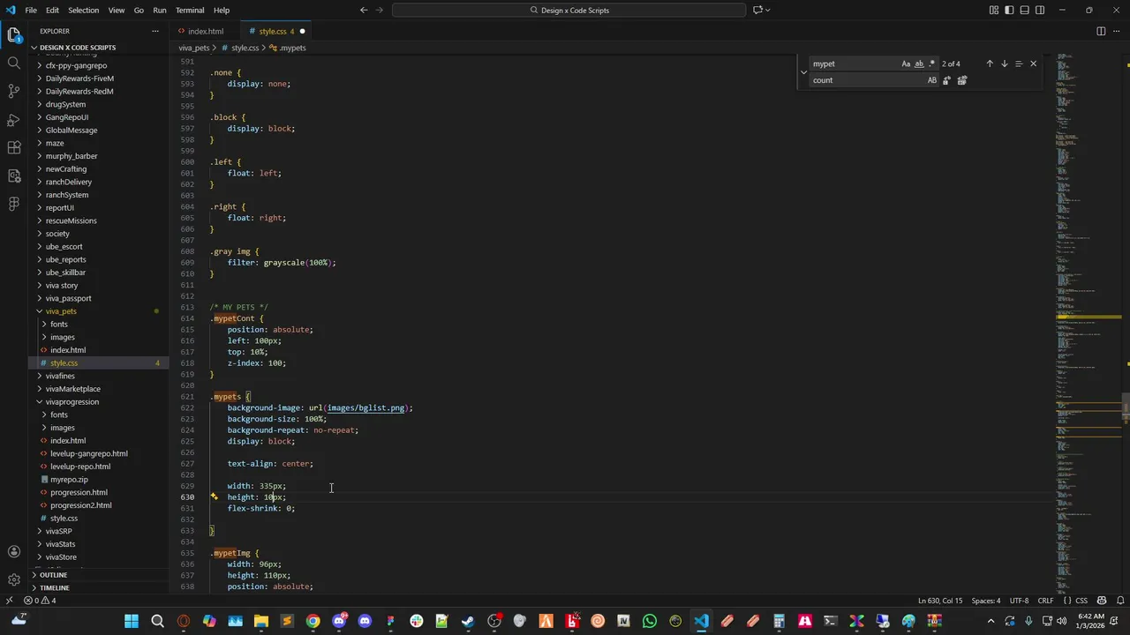Toggle Match Case in find box

point(906,63)
